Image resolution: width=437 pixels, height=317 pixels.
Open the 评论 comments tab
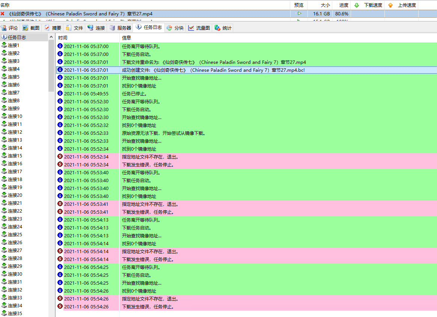[9, 28]
